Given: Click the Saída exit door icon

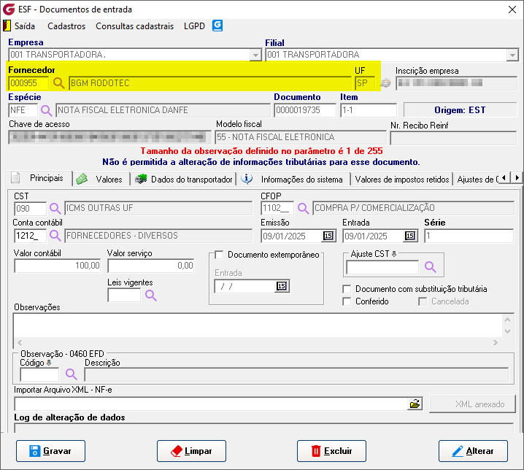Looking at the screenshot, I should coord(7,26).
